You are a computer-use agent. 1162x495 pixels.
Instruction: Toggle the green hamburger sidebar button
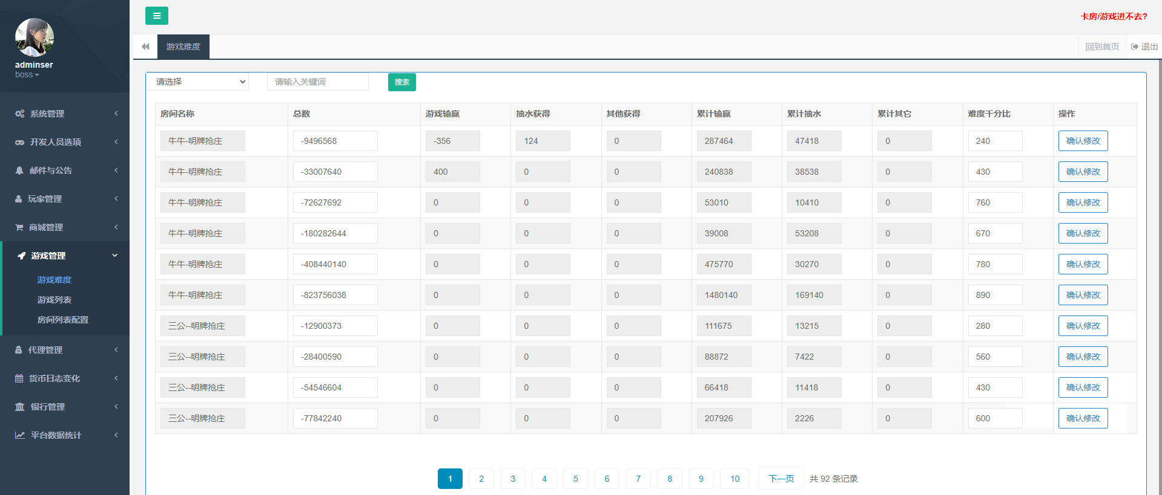[156, 16]
